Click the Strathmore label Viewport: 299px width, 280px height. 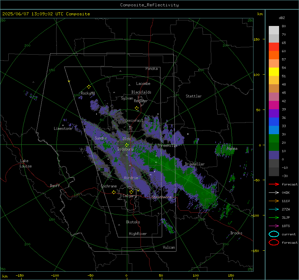click(161, 197)
